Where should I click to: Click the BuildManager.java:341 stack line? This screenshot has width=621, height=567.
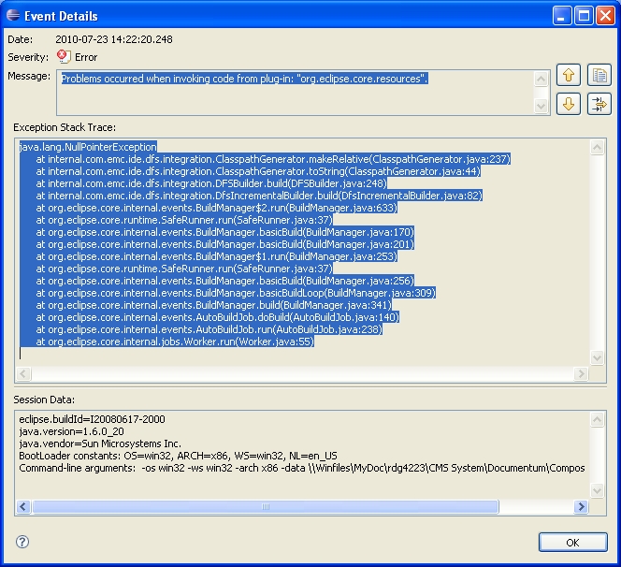213,305
